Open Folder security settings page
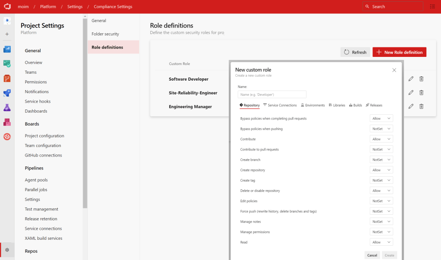 pyautogui.click(x=106, y=34)
